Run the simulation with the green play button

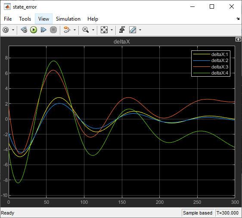(x=34, y=30)
